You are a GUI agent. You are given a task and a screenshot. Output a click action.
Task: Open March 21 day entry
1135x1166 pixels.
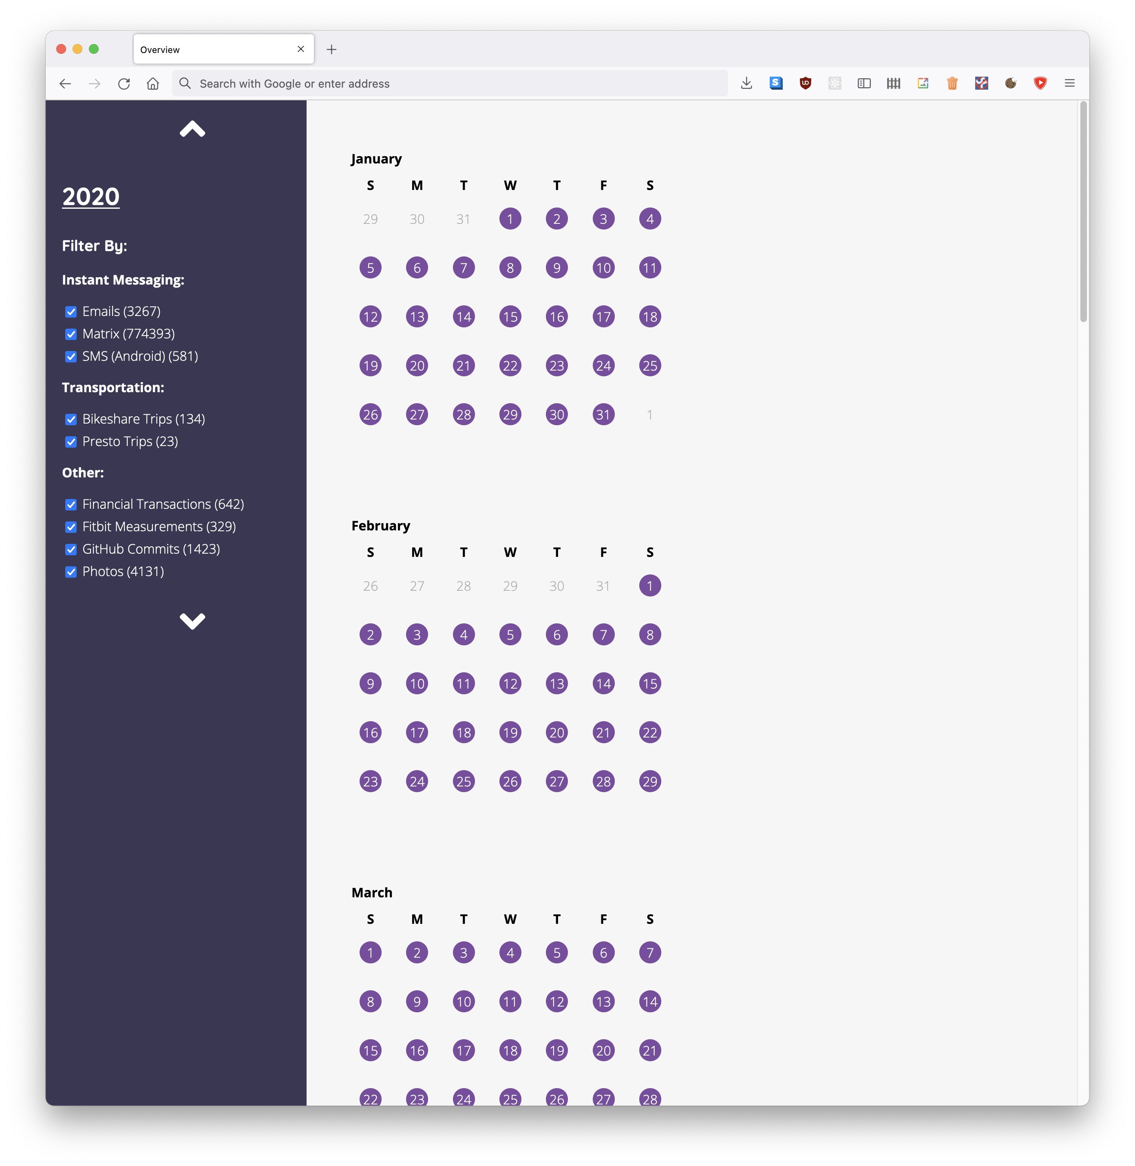pyautogui.click(x=650, y=1050)
